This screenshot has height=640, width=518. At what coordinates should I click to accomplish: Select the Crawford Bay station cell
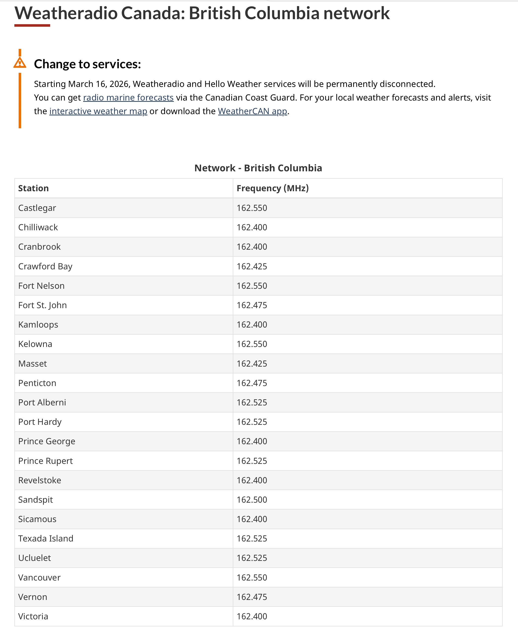coord(45,266)
